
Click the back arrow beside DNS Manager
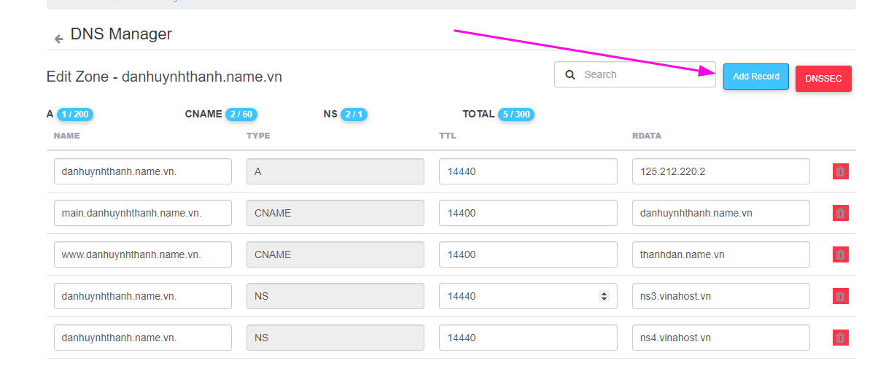pyautogui.click(x=59, y=39)
